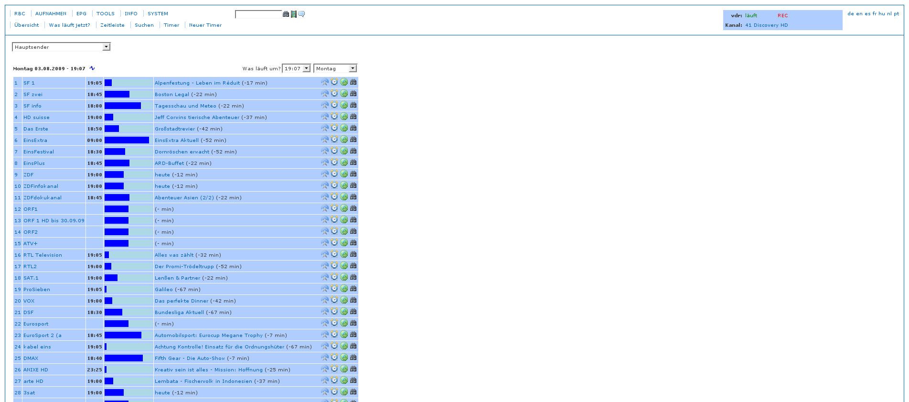Image resolution: width=909 pixels, height=402 pixels.
Task: Click the progress bar in the DMAX row
Action: (128, 358)
